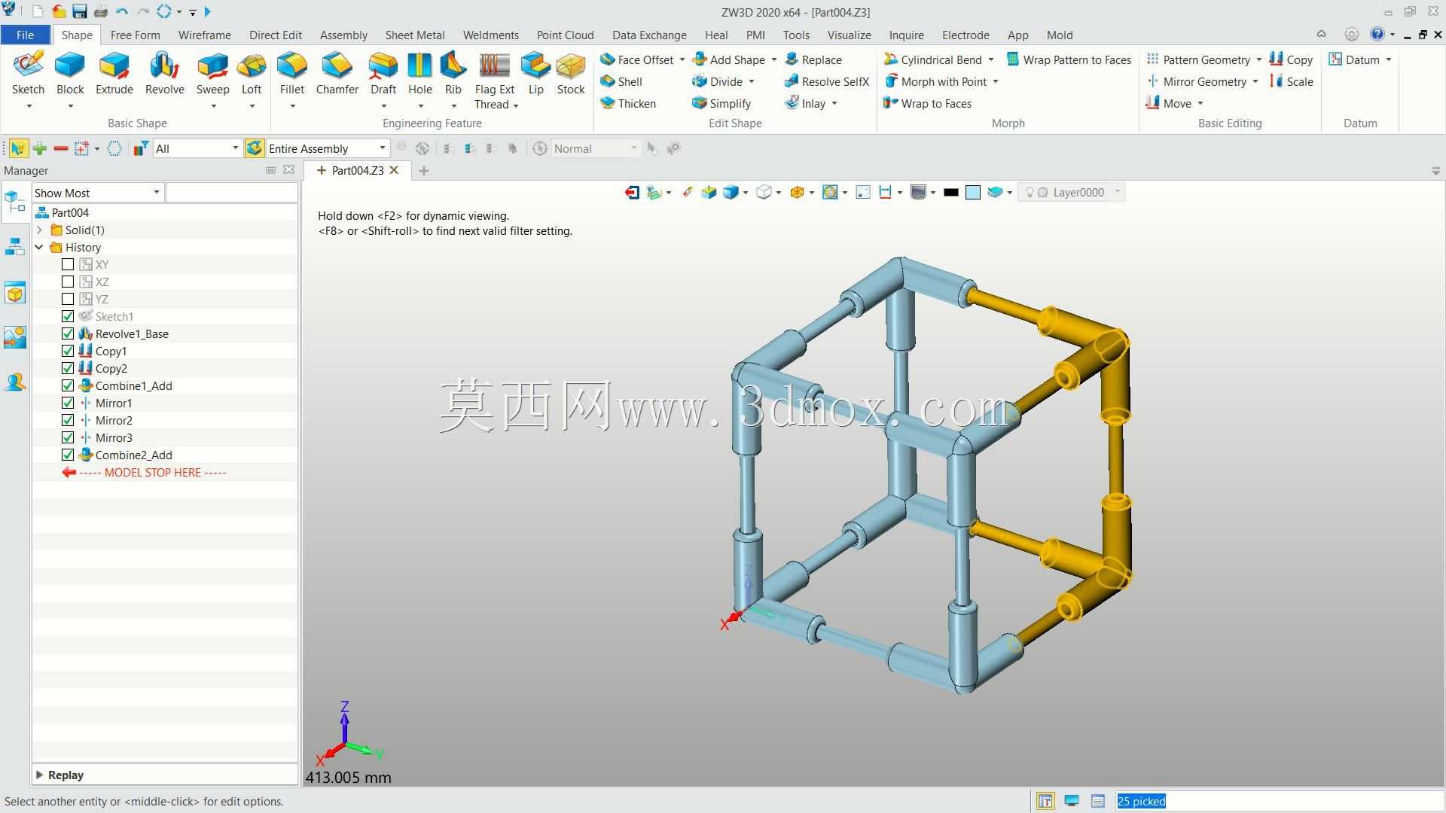The image size is (1446, 813).
Task: Switch to the Sheet Metal tab
Action: [414, 35]
